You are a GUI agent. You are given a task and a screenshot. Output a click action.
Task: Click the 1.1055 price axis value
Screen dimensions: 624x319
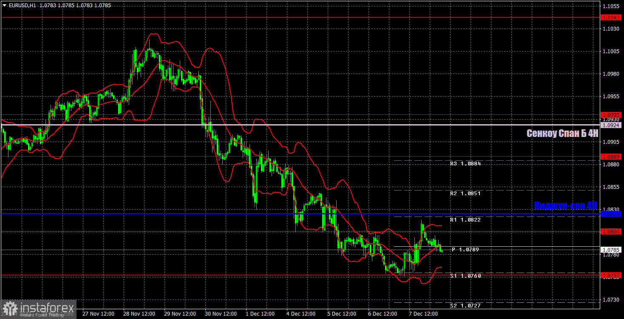pyautogui.click(x=611, y=6)
